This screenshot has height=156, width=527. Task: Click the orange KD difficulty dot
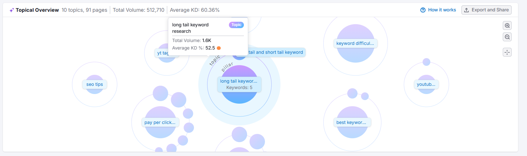point(219,48)
